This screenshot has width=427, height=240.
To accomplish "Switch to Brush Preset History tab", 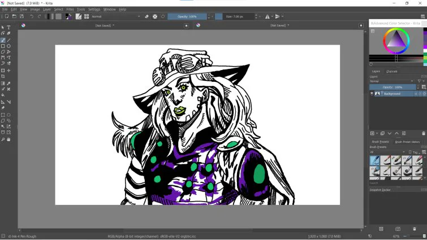I will click(x=407, y=142).
